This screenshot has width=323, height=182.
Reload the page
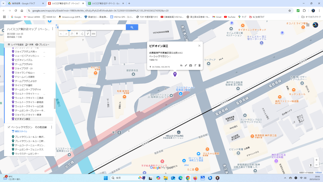point(16,11)
